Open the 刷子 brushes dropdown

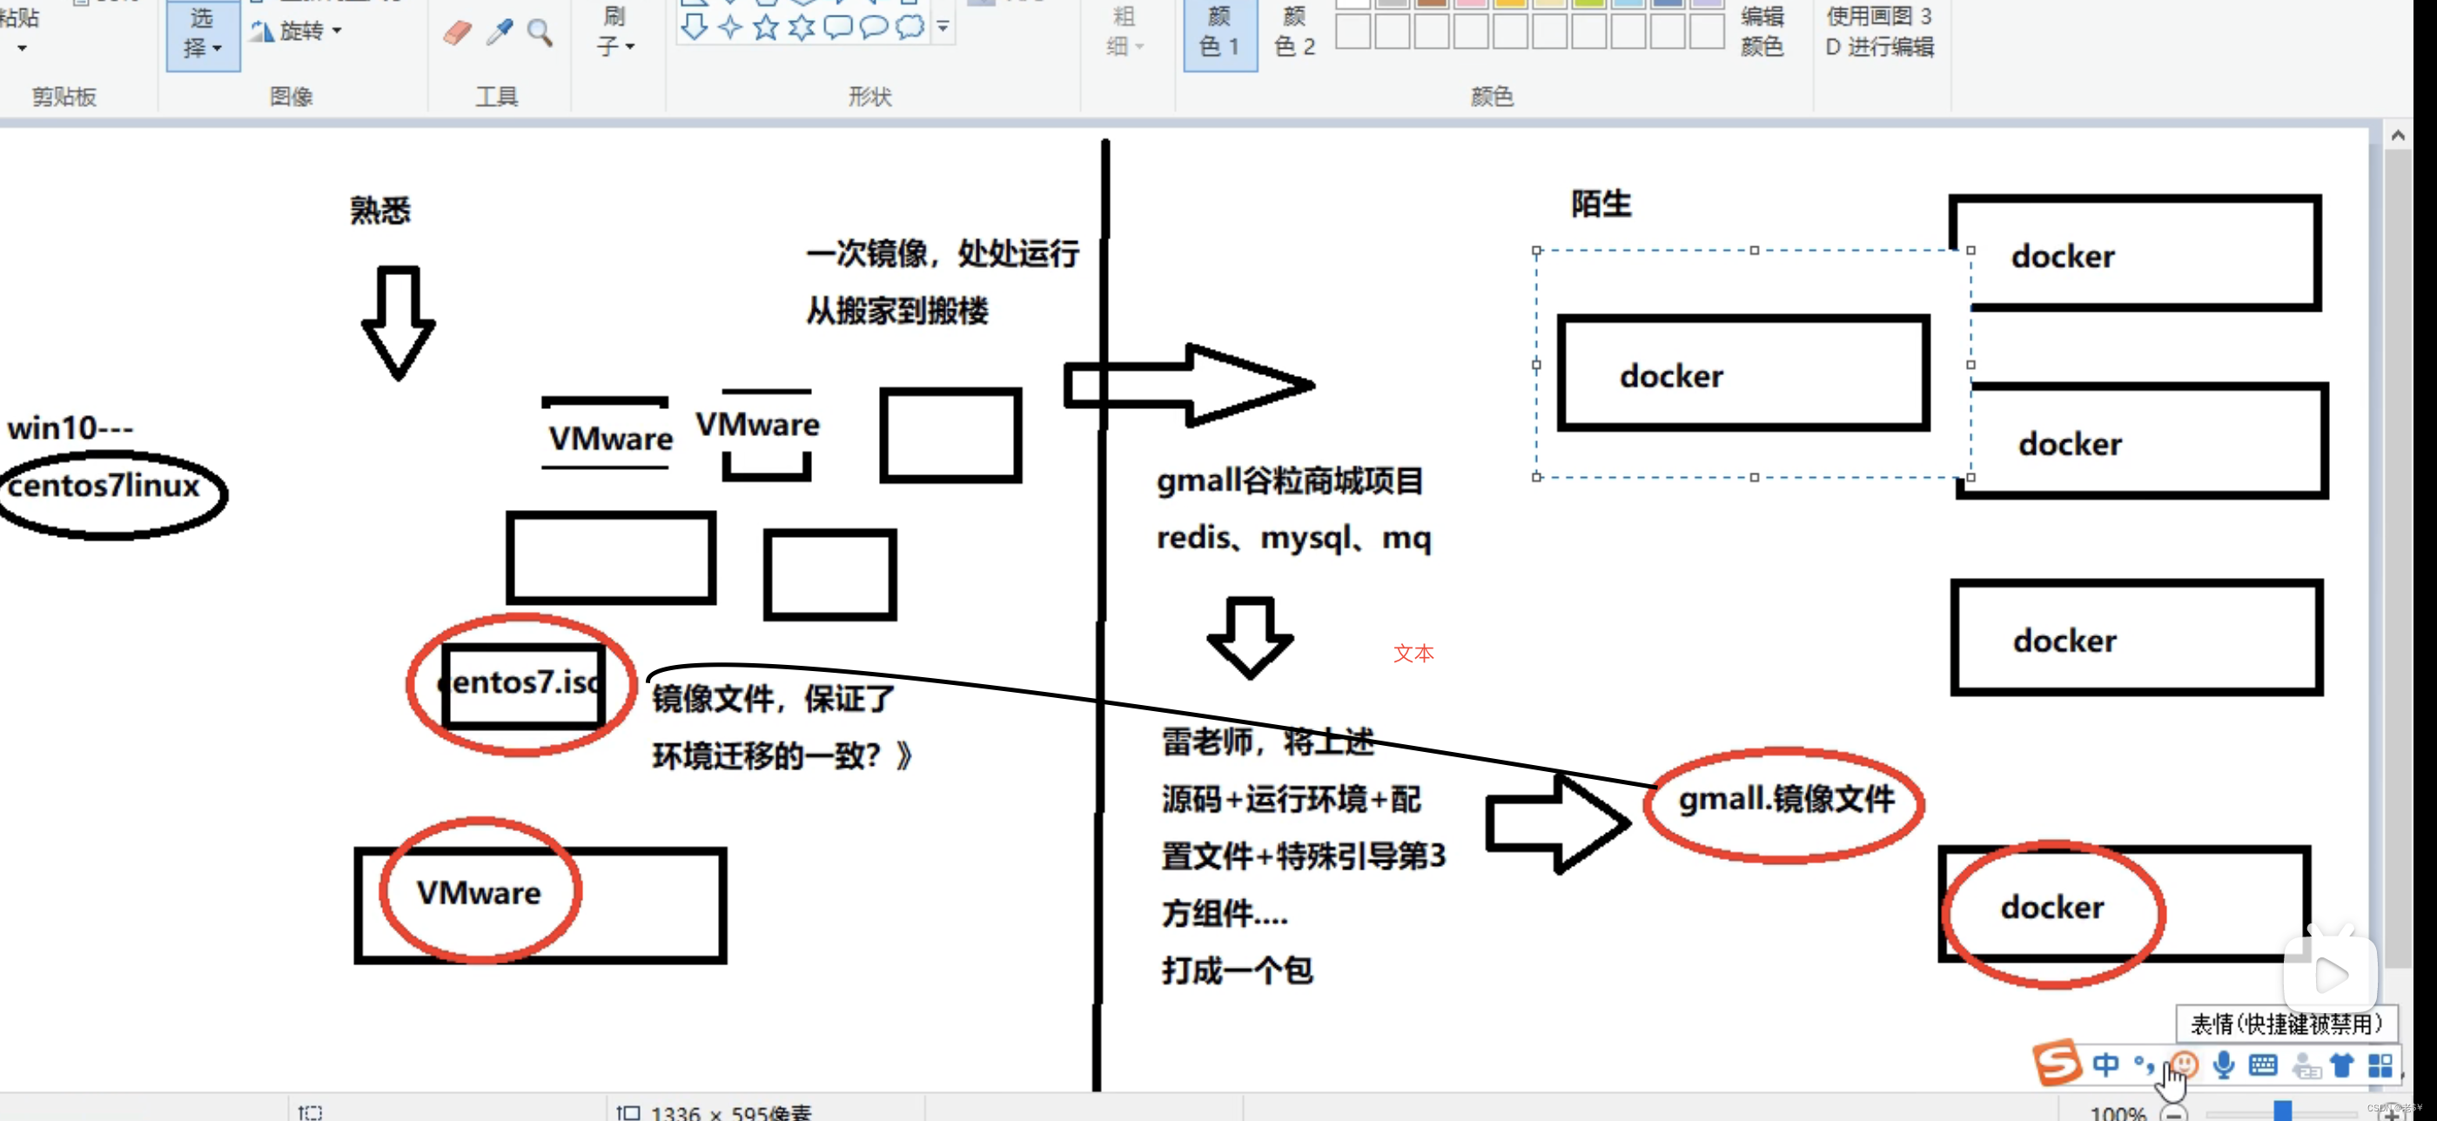(615, 31)
